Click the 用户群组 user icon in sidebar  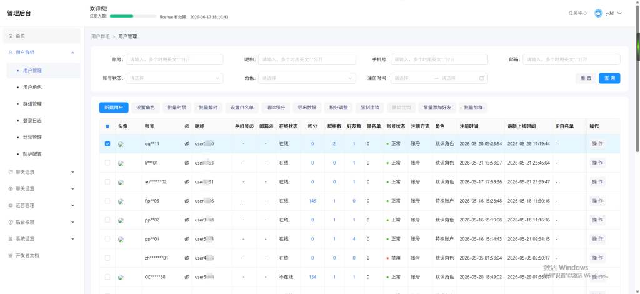tap(11, 53)
